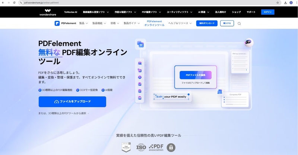Open ショップ menu item
The height and width of the screenshot is (155, 298).
pos(237,12)
